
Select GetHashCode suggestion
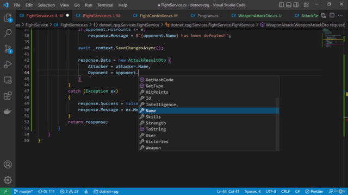click(x=209, y=80)
